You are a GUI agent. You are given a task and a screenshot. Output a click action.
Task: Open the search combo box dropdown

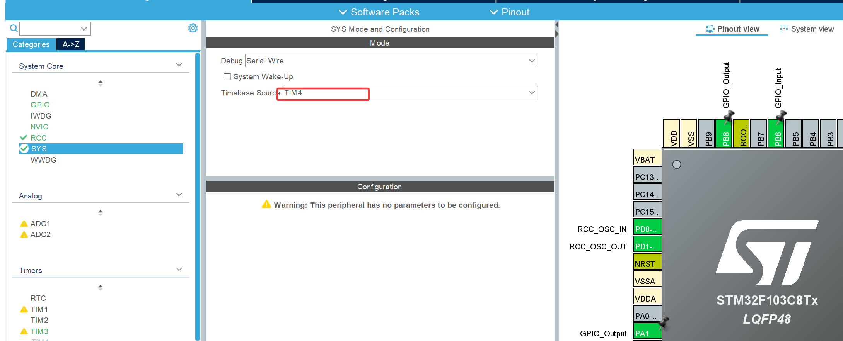(84, 29)
